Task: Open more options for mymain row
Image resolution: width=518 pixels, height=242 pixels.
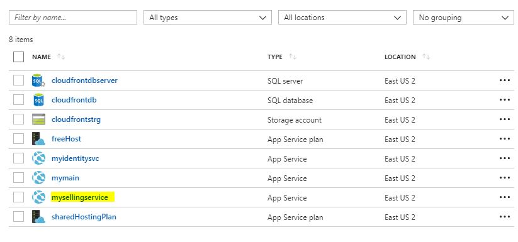Action: [x=505, y=177]
